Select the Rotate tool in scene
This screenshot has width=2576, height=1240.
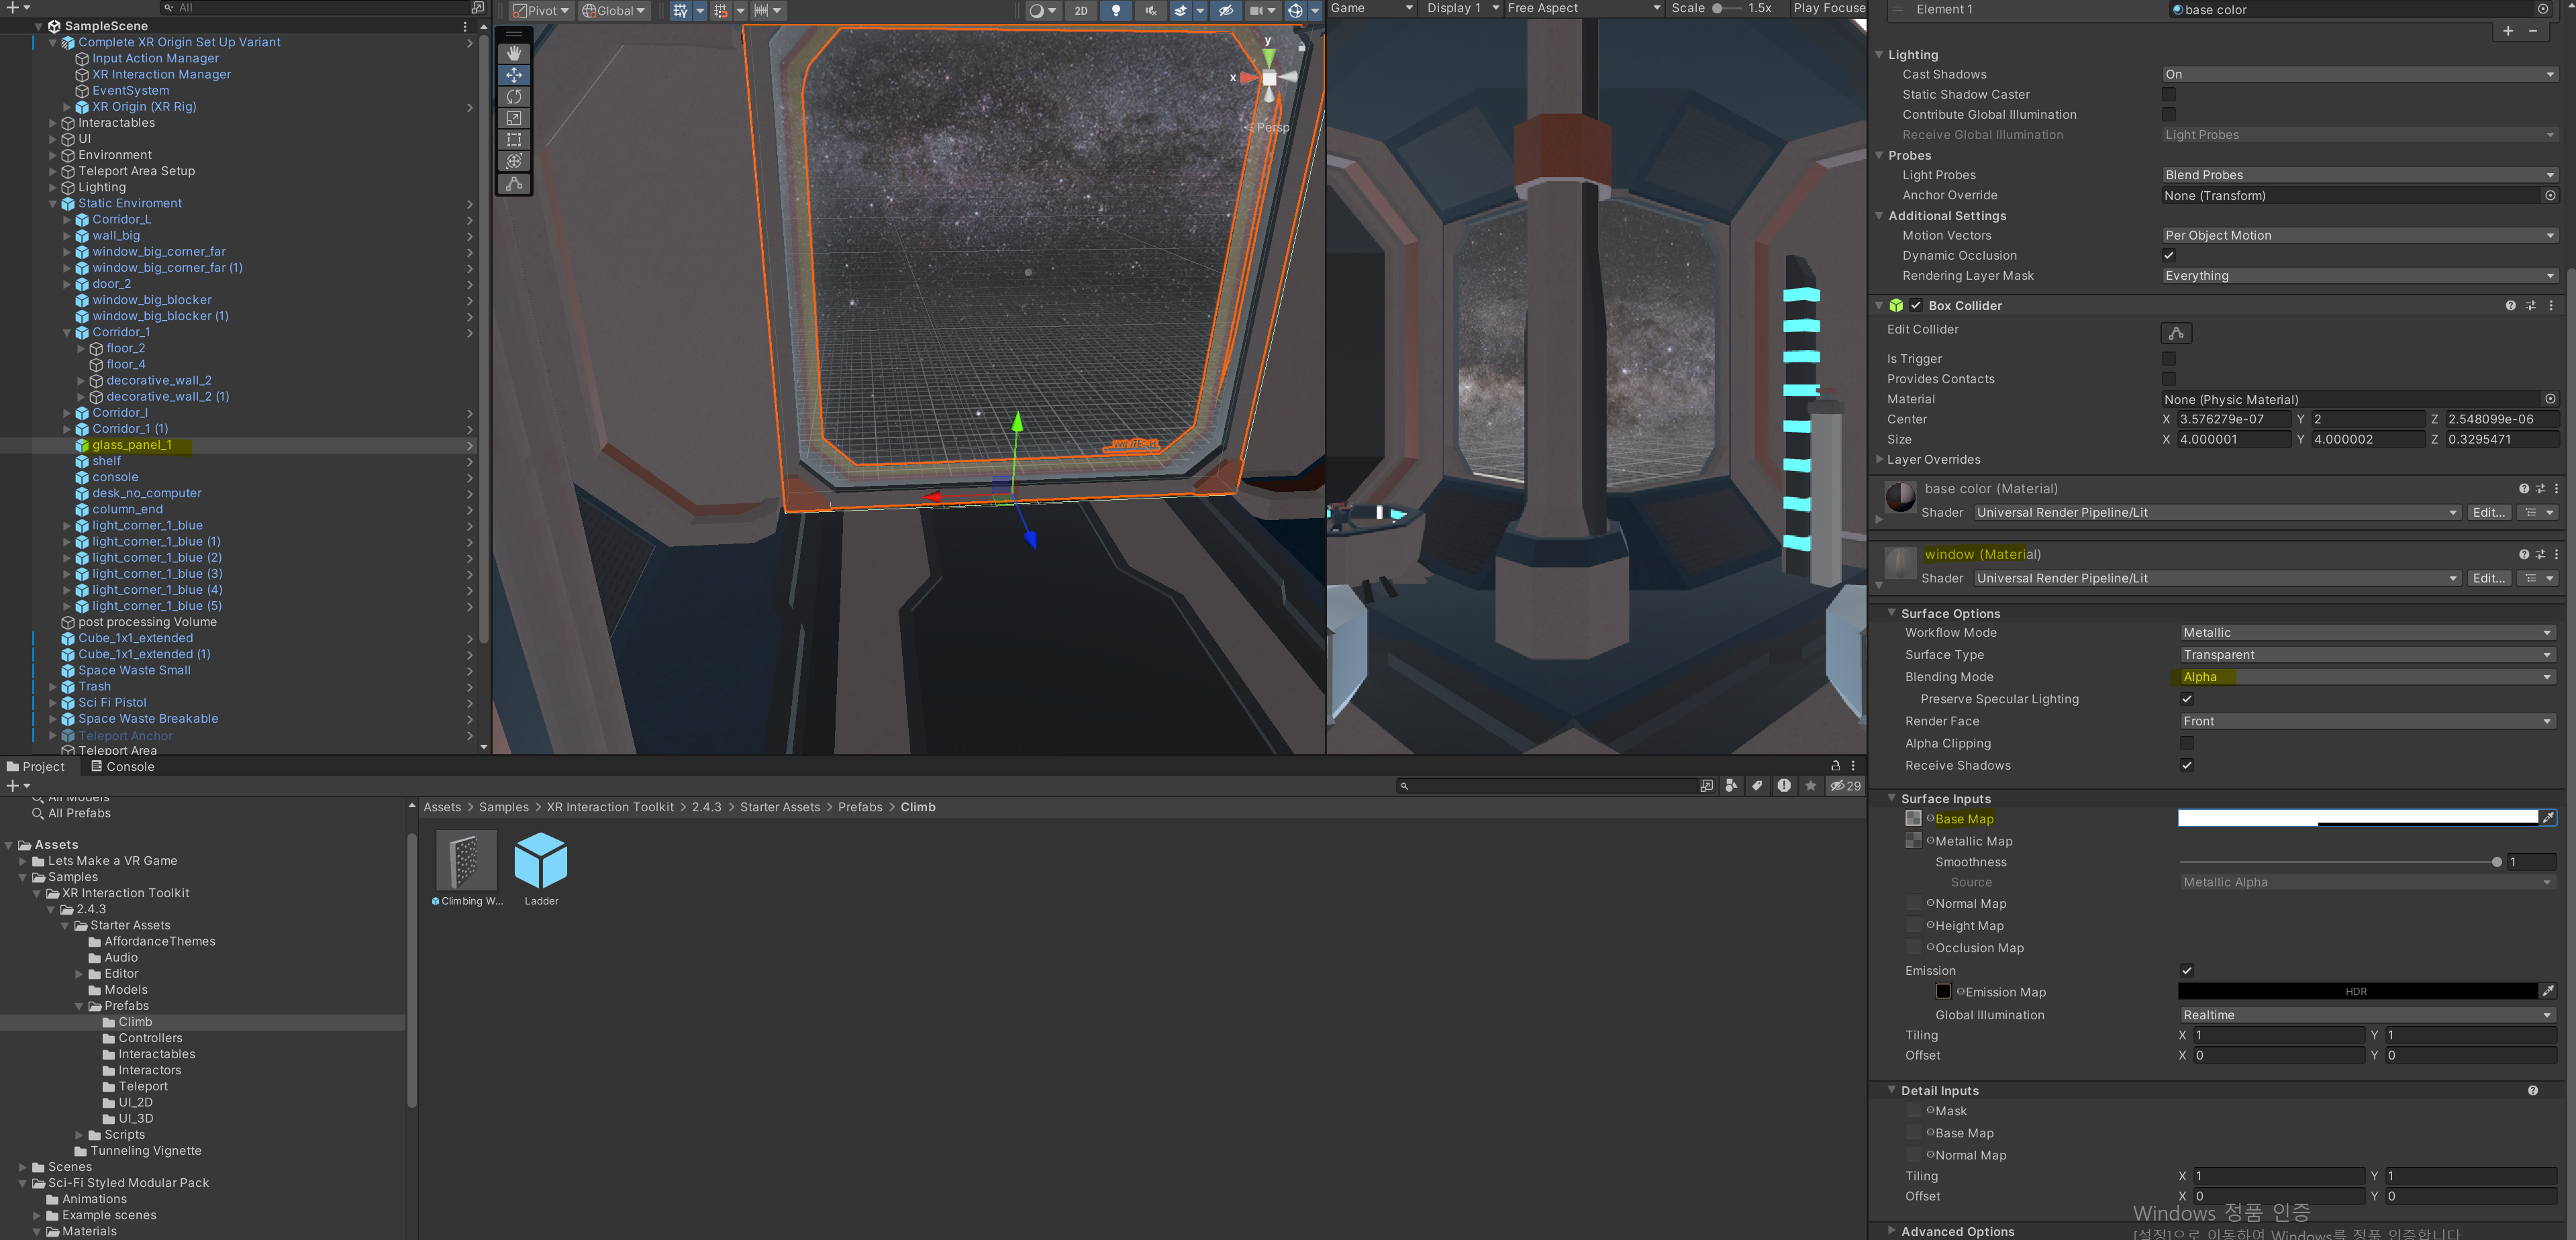pyautogui.click(x=514, y=97)
